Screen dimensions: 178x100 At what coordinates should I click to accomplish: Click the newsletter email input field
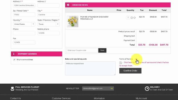pos(96,88)
